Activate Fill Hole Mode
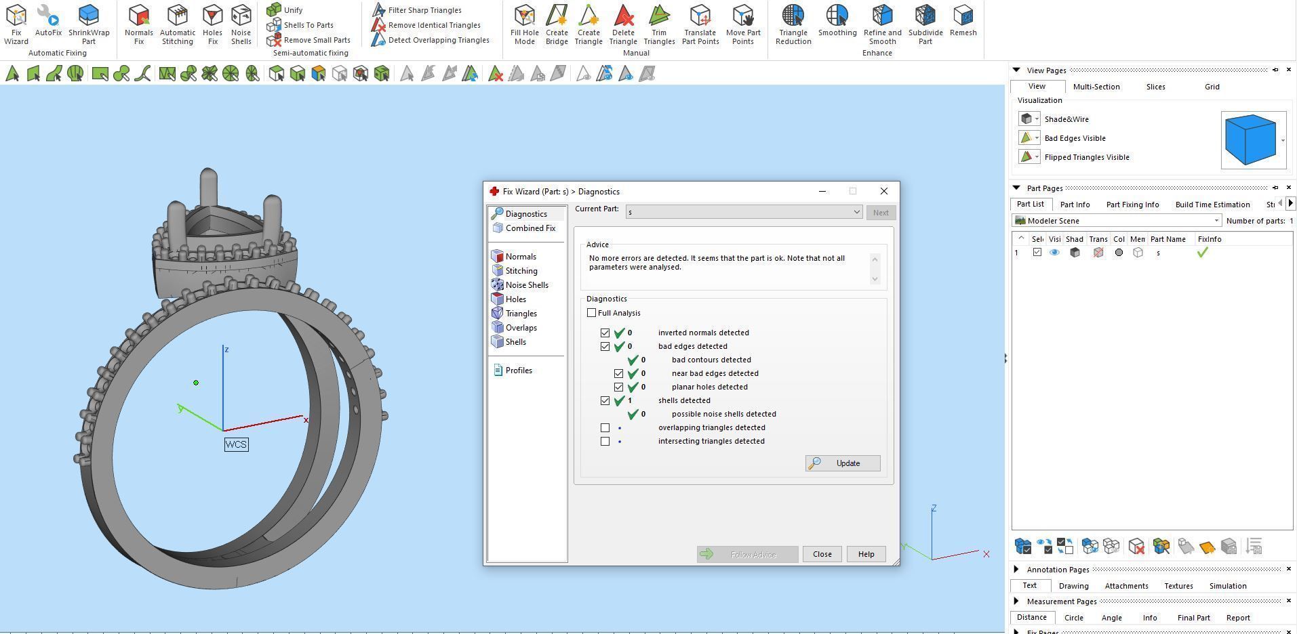 tap(524, 24)
